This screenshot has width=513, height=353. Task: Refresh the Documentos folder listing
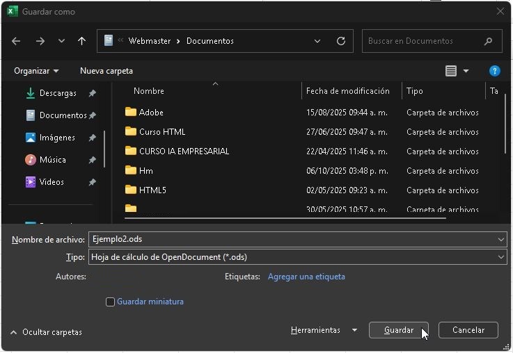[x=341, y=41]
